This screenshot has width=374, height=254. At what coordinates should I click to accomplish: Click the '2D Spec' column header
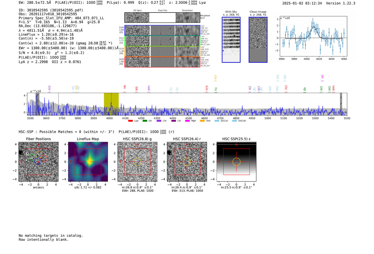tap(138, 11)
